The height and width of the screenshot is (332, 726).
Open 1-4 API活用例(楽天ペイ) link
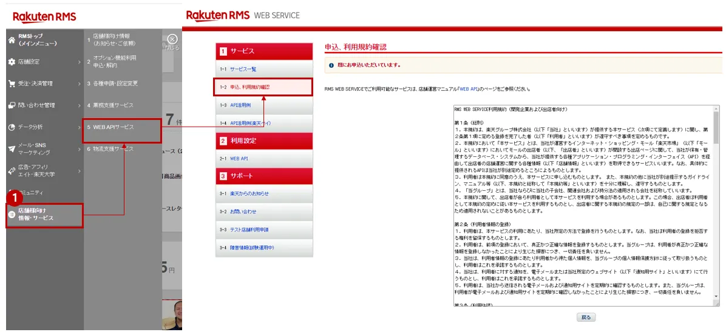click(251, 123)
